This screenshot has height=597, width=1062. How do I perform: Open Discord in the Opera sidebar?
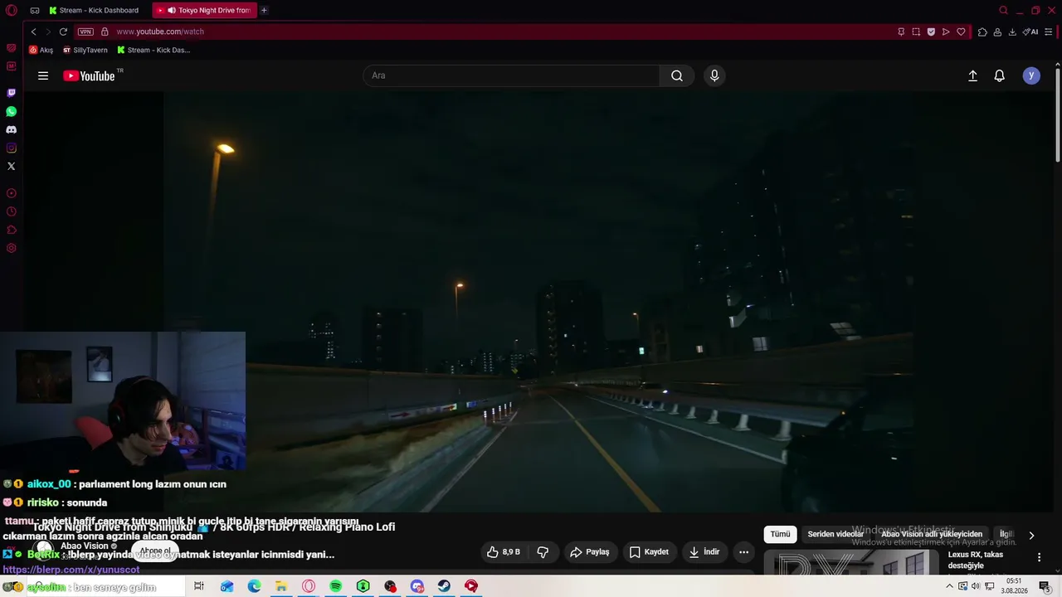11,129
